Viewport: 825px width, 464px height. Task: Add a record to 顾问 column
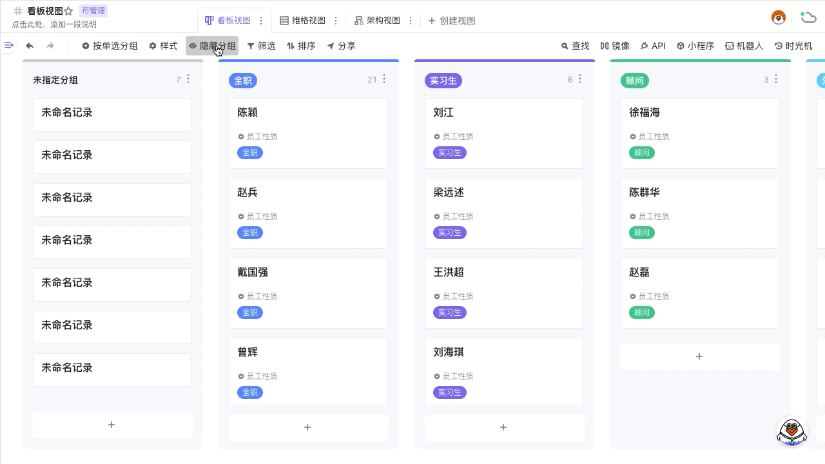click(699, 356)
